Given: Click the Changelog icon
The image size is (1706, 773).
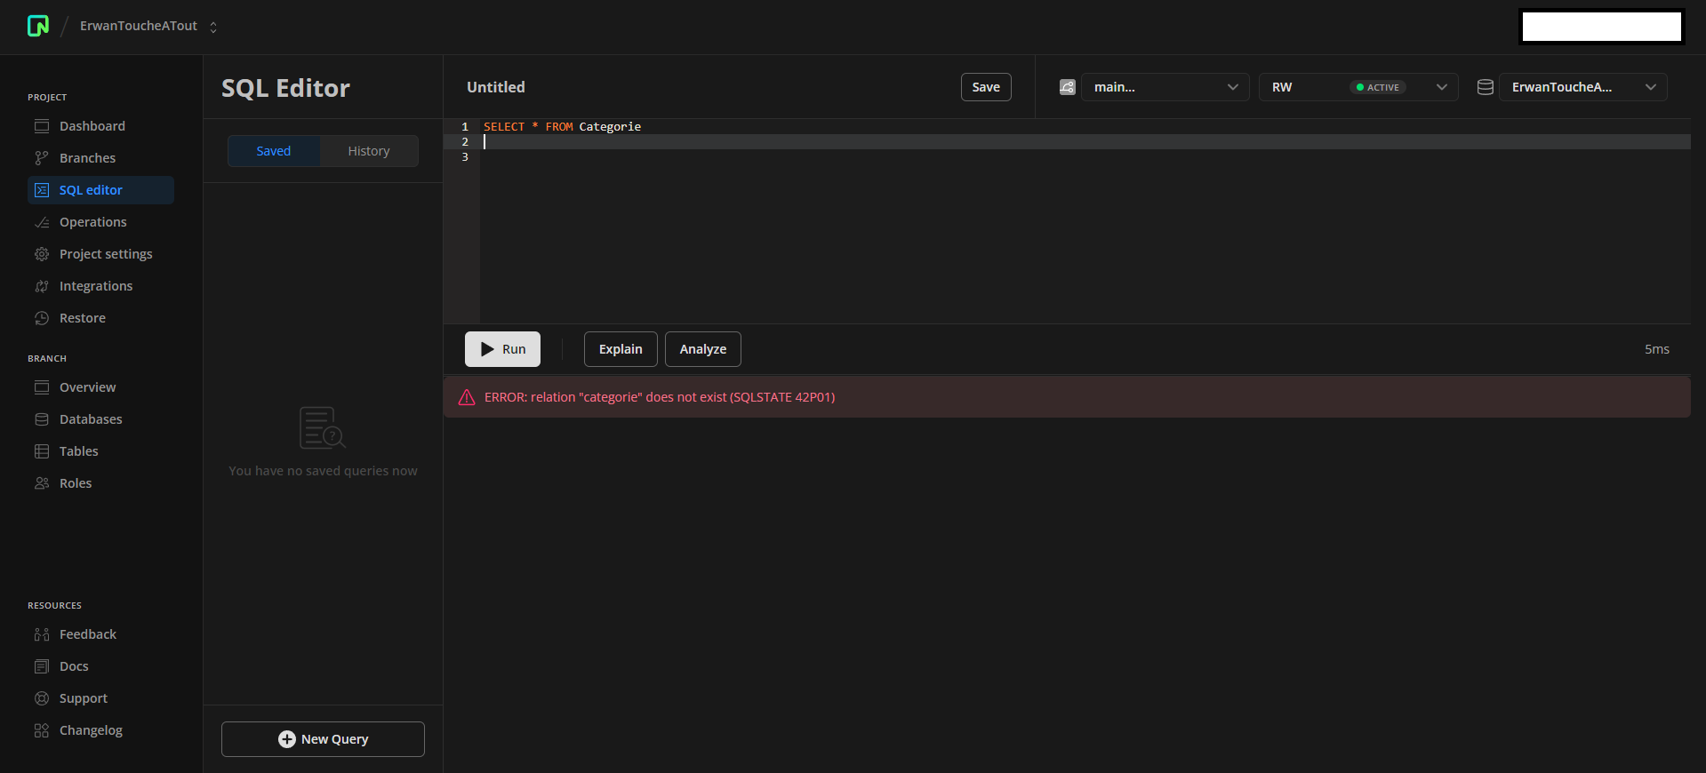Looking at the screenshot, I should point(42,730).
